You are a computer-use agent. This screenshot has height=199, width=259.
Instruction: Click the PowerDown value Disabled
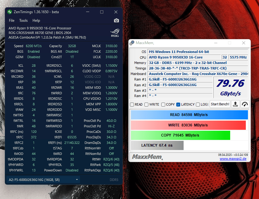pos(72,170)
